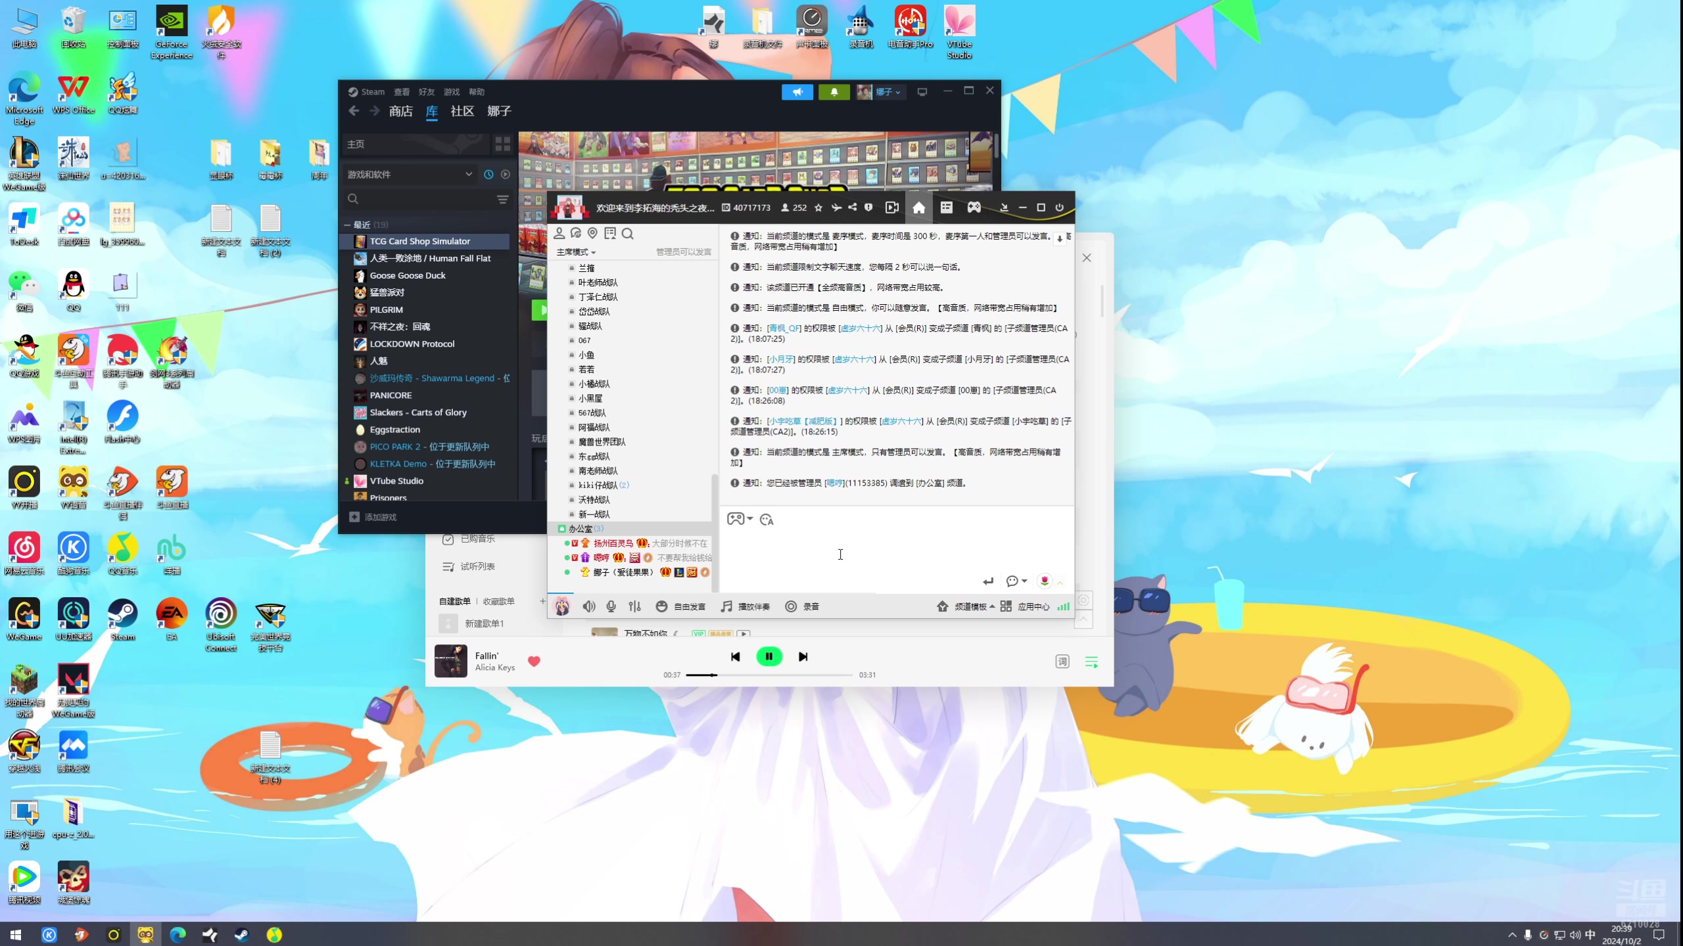Skip to next track in music player
The image size is (1683, 946).
(803, 657)
